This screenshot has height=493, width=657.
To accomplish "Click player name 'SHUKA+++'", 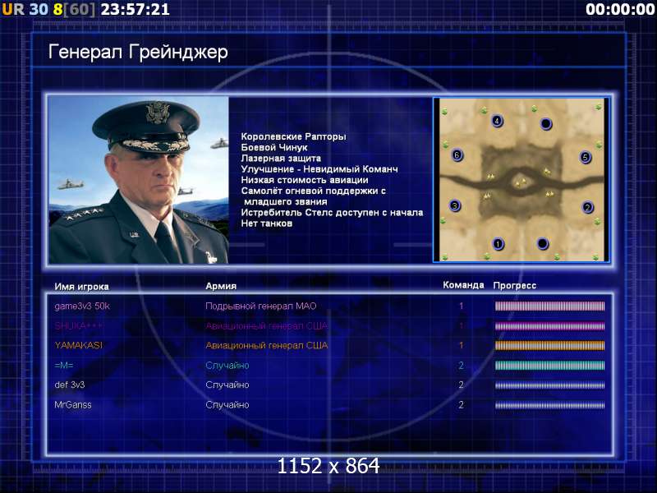I will click(x=79, y=325).
